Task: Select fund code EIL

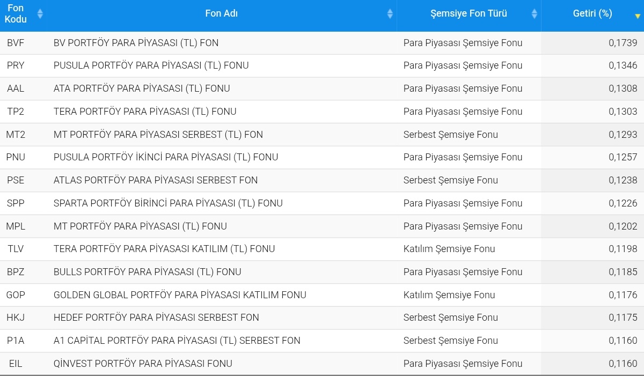Action: pyautogui.click(x=16, y=364)
